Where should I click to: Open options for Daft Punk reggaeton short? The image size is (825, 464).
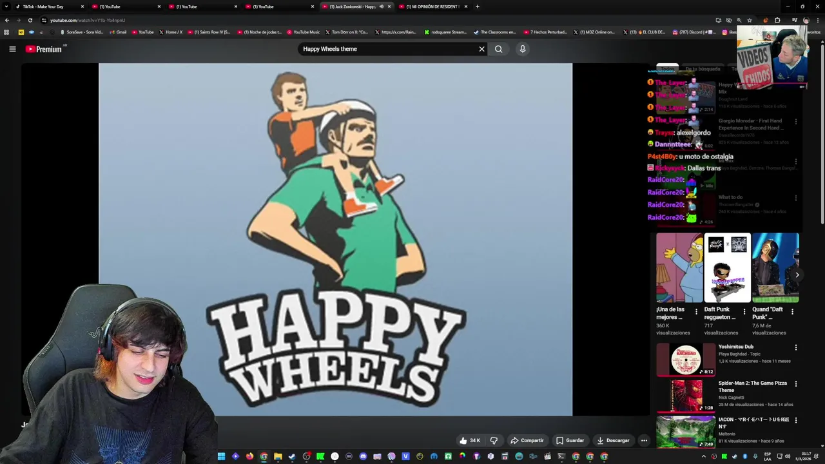(x=744, y=311)
